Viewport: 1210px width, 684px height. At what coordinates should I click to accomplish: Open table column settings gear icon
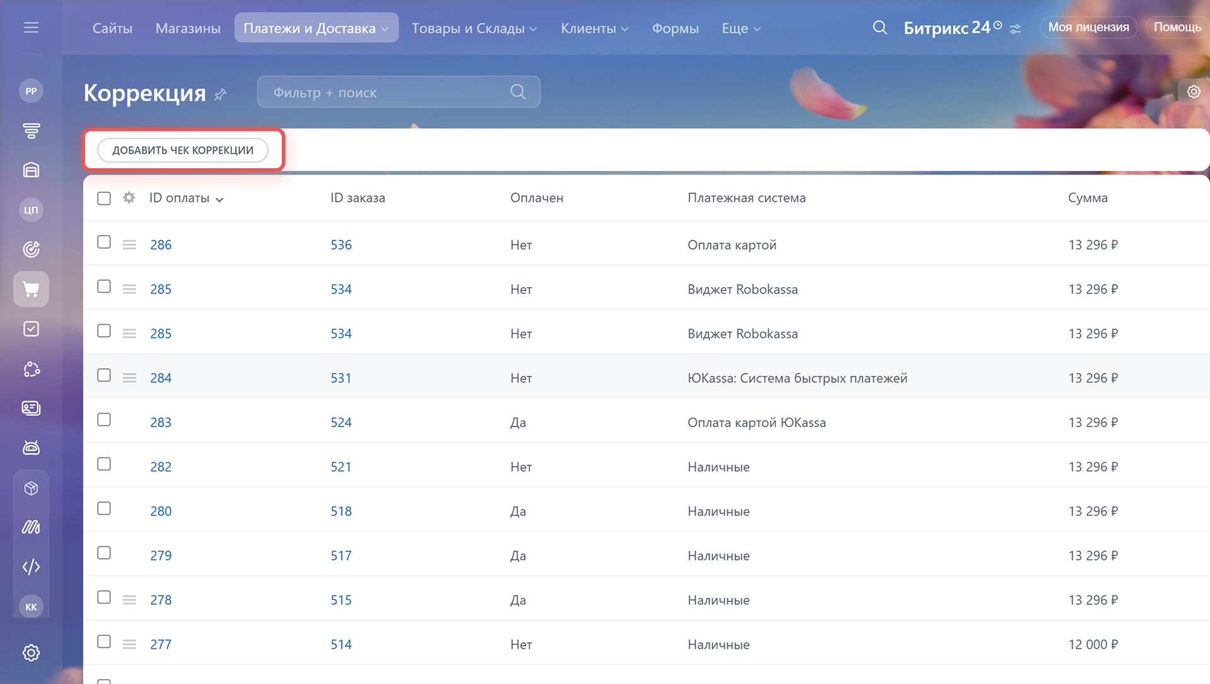(129, 198)
